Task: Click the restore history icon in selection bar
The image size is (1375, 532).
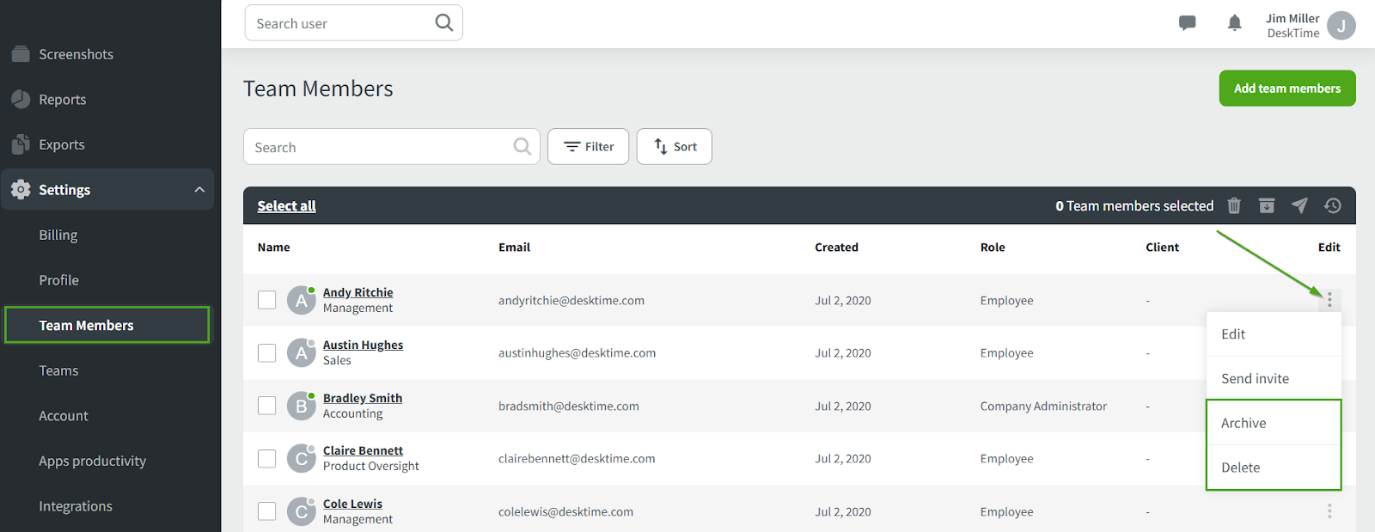Action: coord(1332,205)
